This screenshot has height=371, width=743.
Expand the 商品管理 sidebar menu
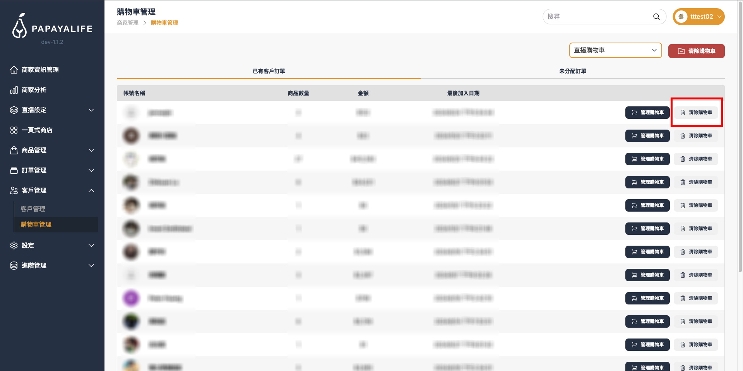(x=52, y=150)
